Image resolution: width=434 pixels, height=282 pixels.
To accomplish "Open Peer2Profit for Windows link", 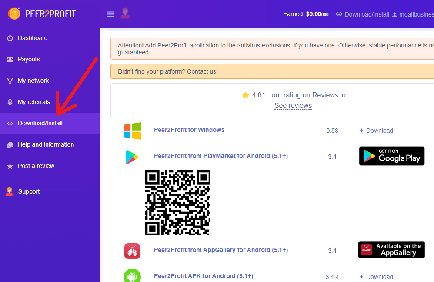I will pyautogui.click(x=189, y=130).
